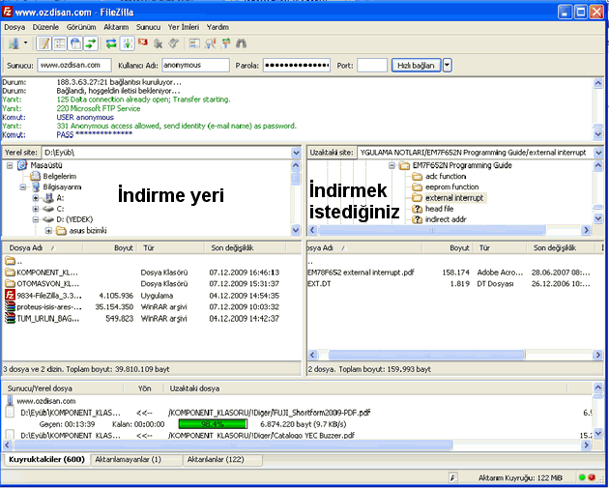Click the Port input field

tap(372, 65)
